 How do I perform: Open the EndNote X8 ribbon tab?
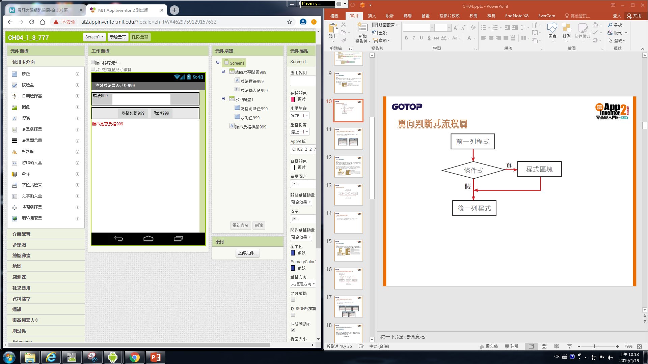pos(517,16)
